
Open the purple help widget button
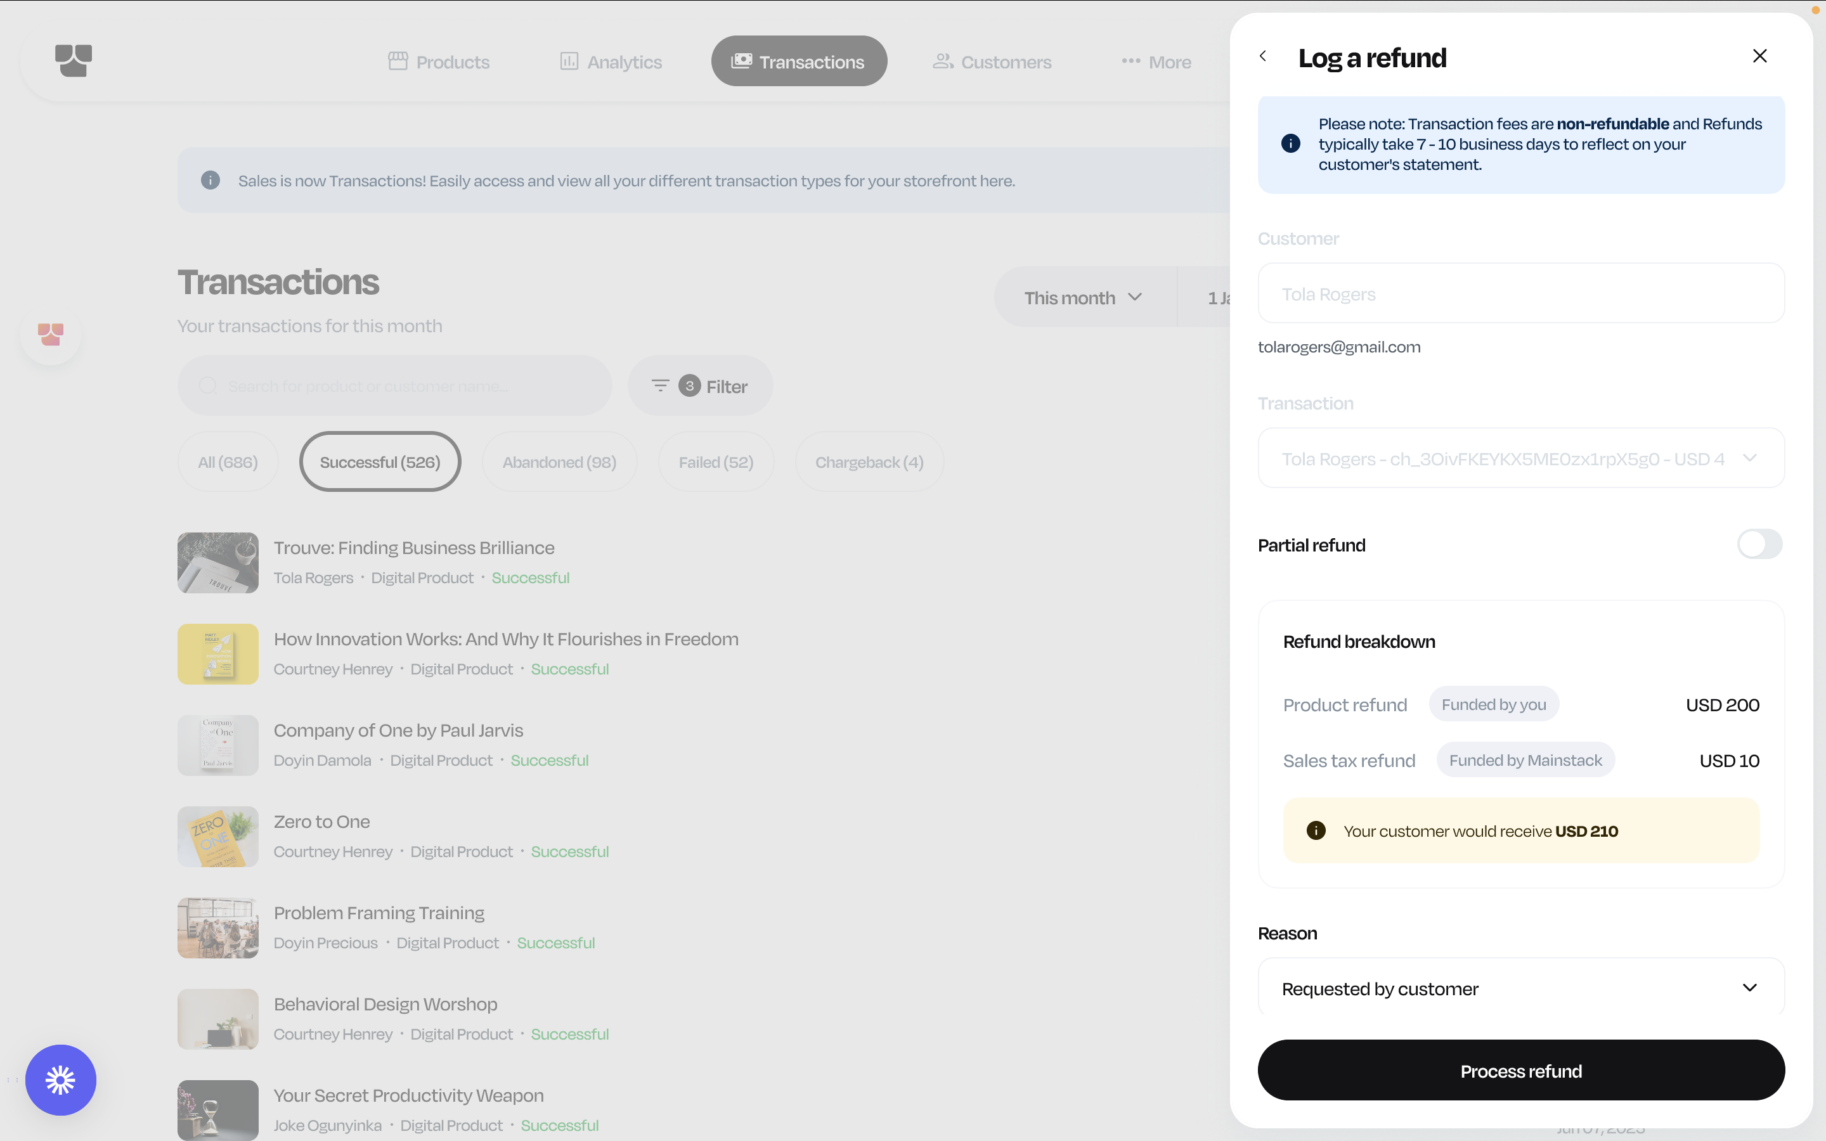click(x=60, y=1080)
